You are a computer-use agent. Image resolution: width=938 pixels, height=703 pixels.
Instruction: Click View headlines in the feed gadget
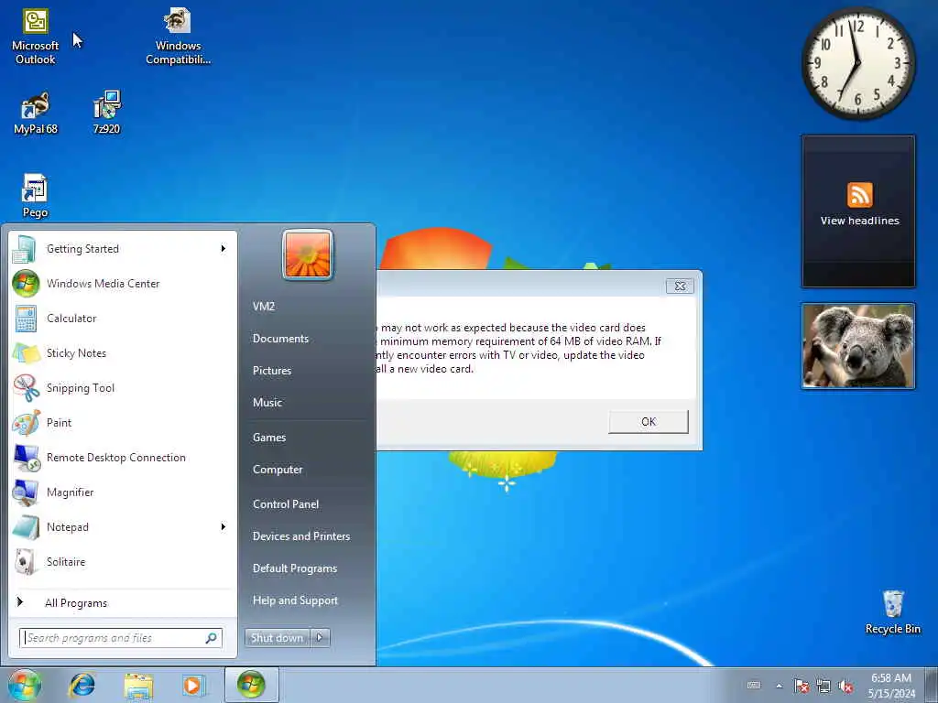(859, 221)
